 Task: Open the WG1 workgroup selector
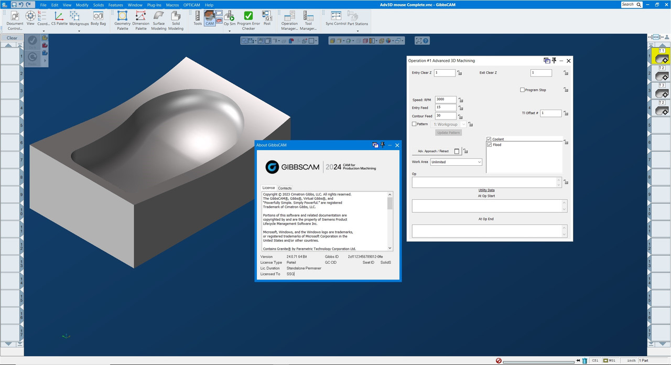click(610, 361)
